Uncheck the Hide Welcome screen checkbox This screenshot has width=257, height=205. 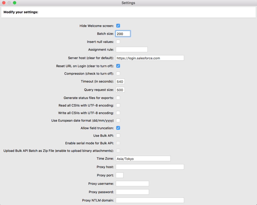pyautogui.click(x=118, y=26)
